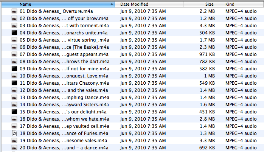Viewport: 264px width, 152px height.
Task: Select file name 02 Dido & Aeneas, ... off your brow.m4a
Action: point(64,19)
